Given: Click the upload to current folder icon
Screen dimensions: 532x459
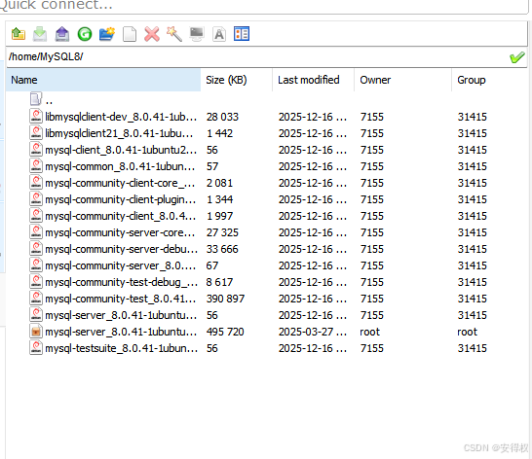Looking at the screenshot, I should pyautogui.click(x=62, y=34).
